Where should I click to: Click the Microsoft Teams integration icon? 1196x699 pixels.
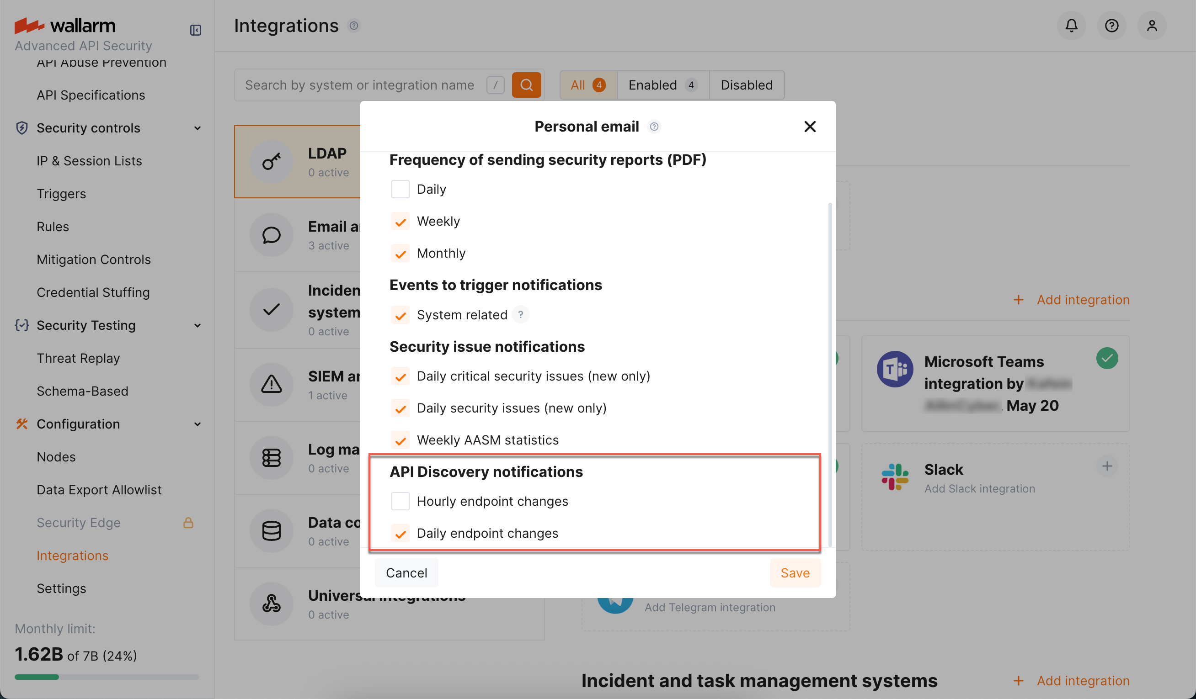(894, 369)
